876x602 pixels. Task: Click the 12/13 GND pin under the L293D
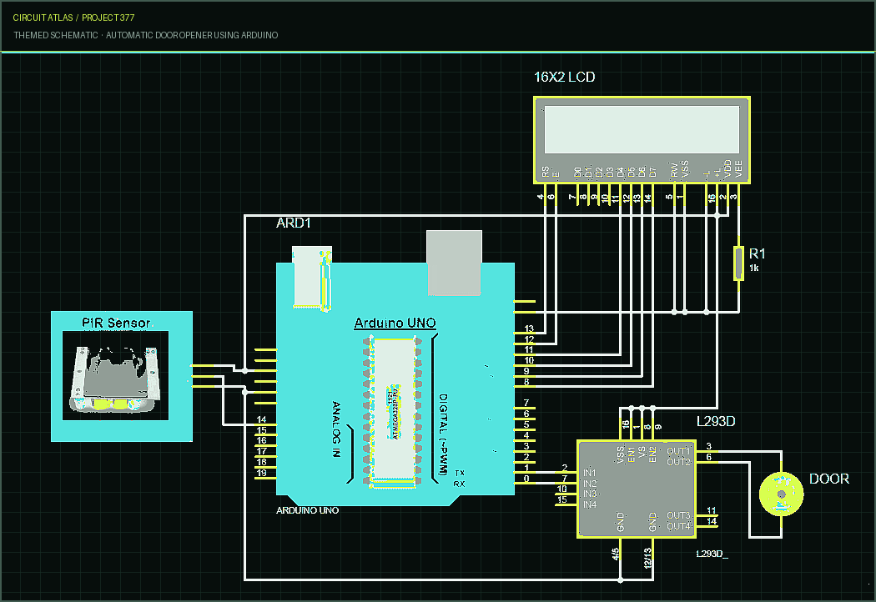[x=652, y=549]
